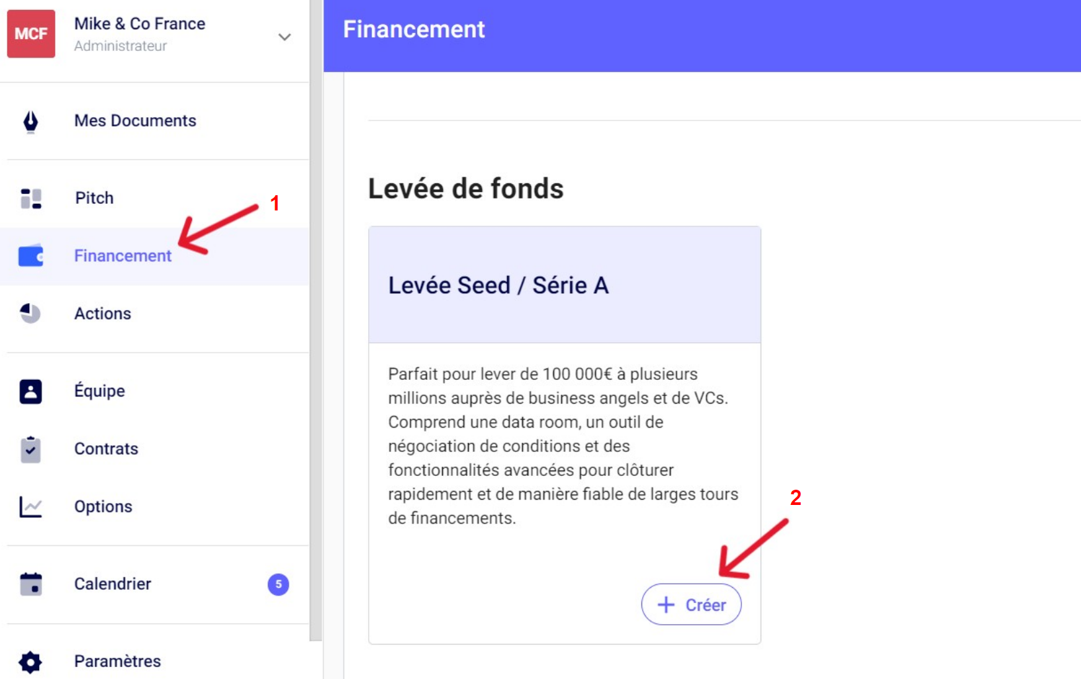Click the MCF company logo

(x=31, y=34)
